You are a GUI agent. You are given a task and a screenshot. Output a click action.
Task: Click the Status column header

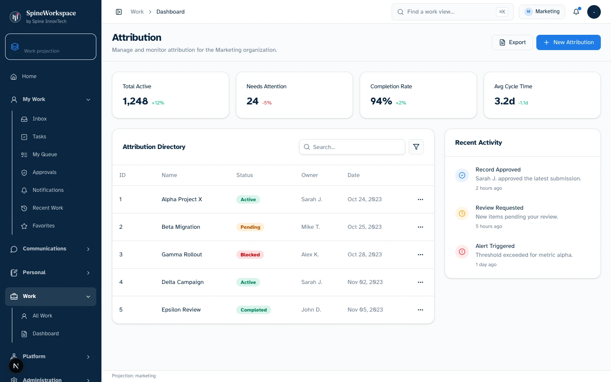[244, 175]
